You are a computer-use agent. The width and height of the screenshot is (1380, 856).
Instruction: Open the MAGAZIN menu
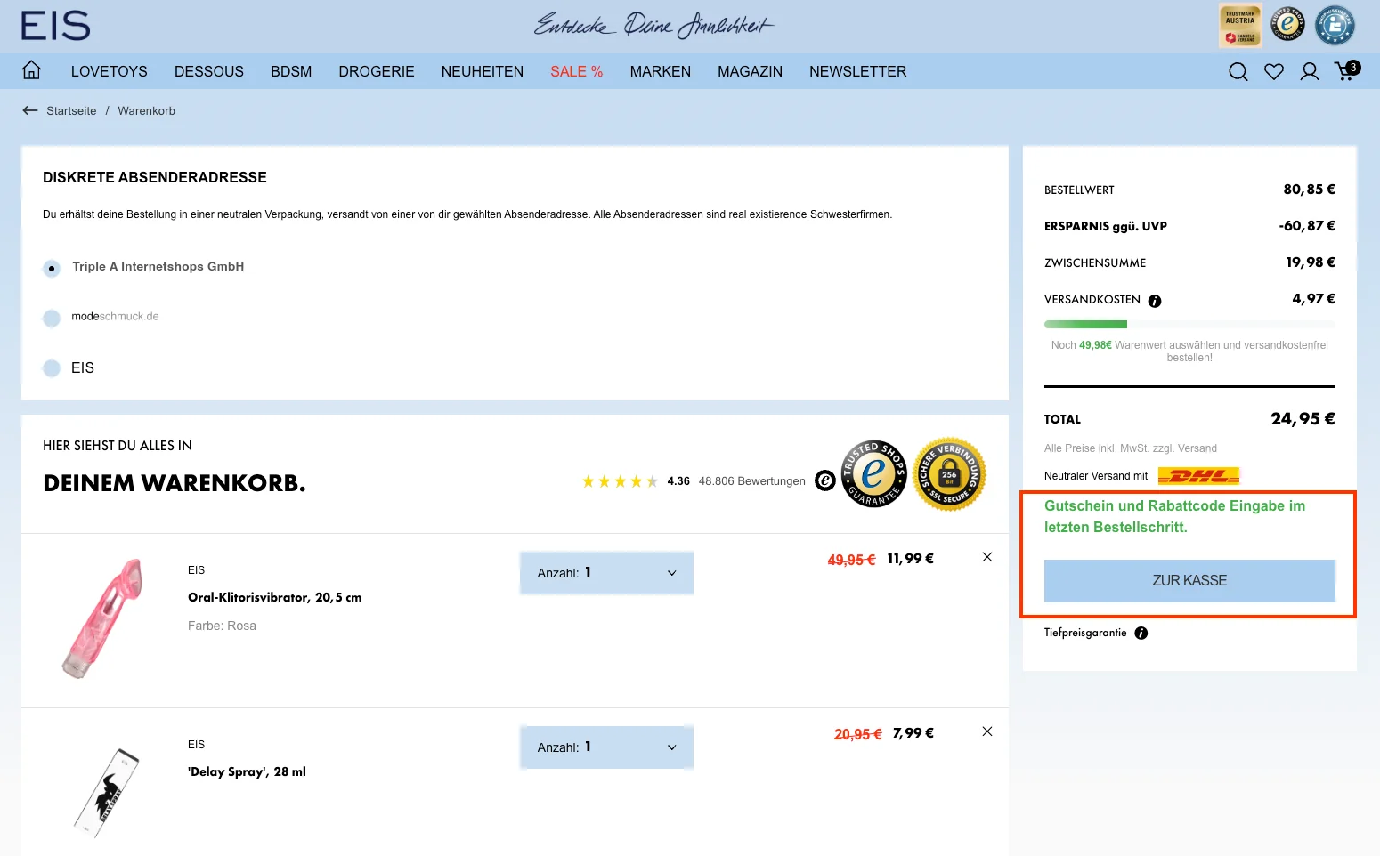click(x=751, y=71)
